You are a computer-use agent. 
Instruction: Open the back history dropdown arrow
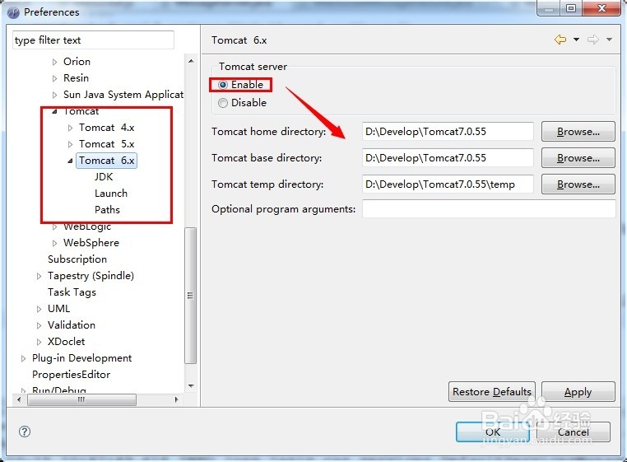(576, 40)
